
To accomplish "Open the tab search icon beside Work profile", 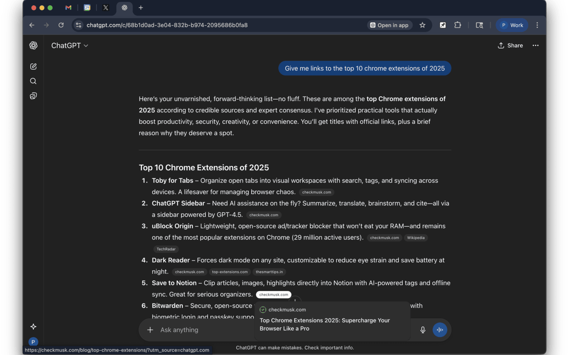I will pos(479,25).
